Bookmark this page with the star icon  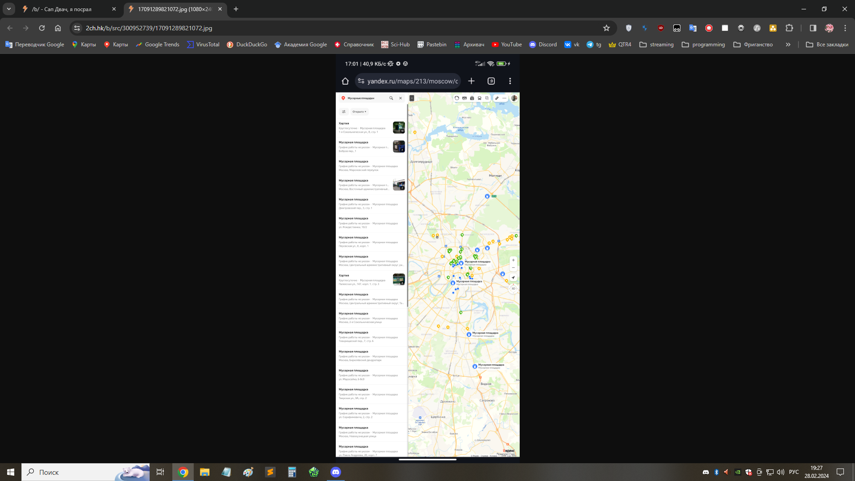pos(607,28)
